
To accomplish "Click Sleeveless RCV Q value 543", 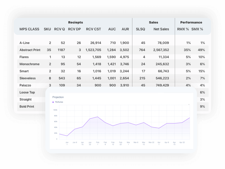I will 62,78.
